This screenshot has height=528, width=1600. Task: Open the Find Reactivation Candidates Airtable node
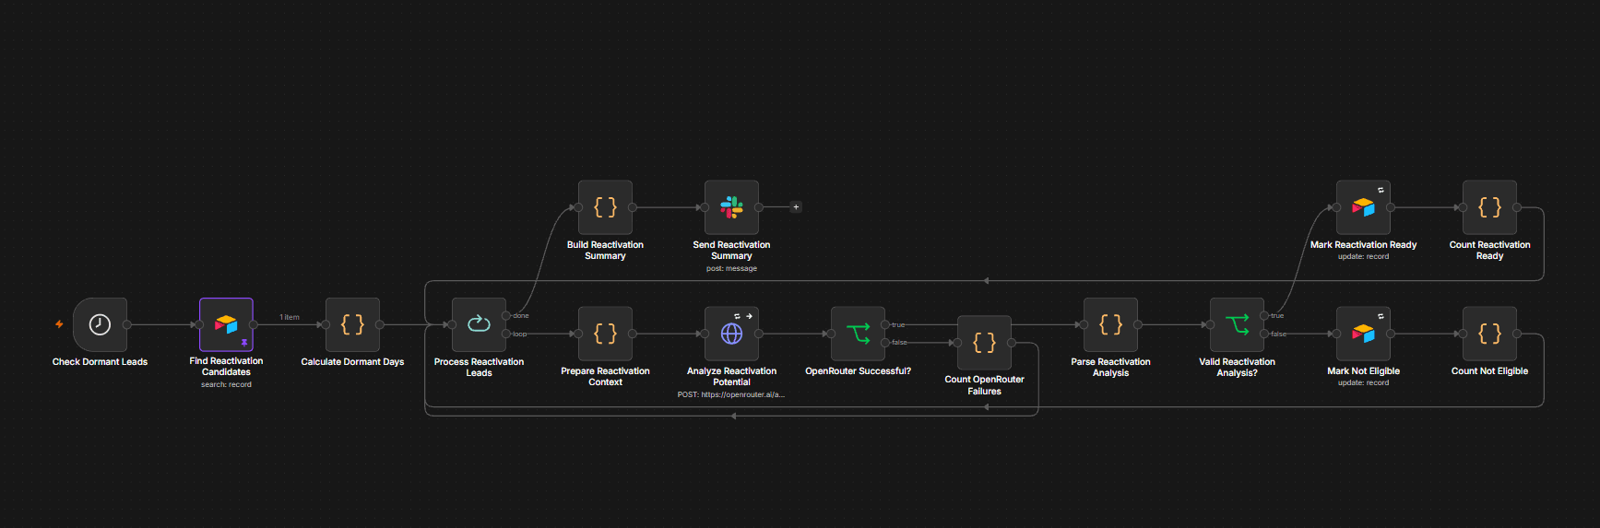(x=226, y=324)
